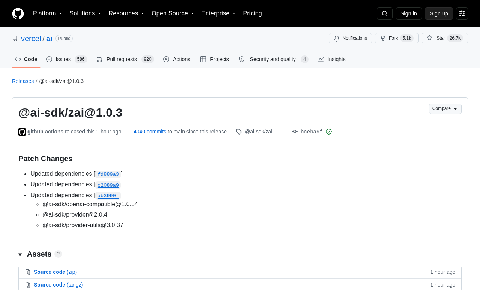The width and height of the screenshot is (480, 300).
Task: Click the fork count 5.1k
Action: [406, 38]
